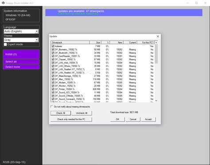Uncheck the DP_LAN_Intel_15084.7z checkbox
The width and height of the screenshot is (210, 165).
pyautogui.click(x=53, y=63)
